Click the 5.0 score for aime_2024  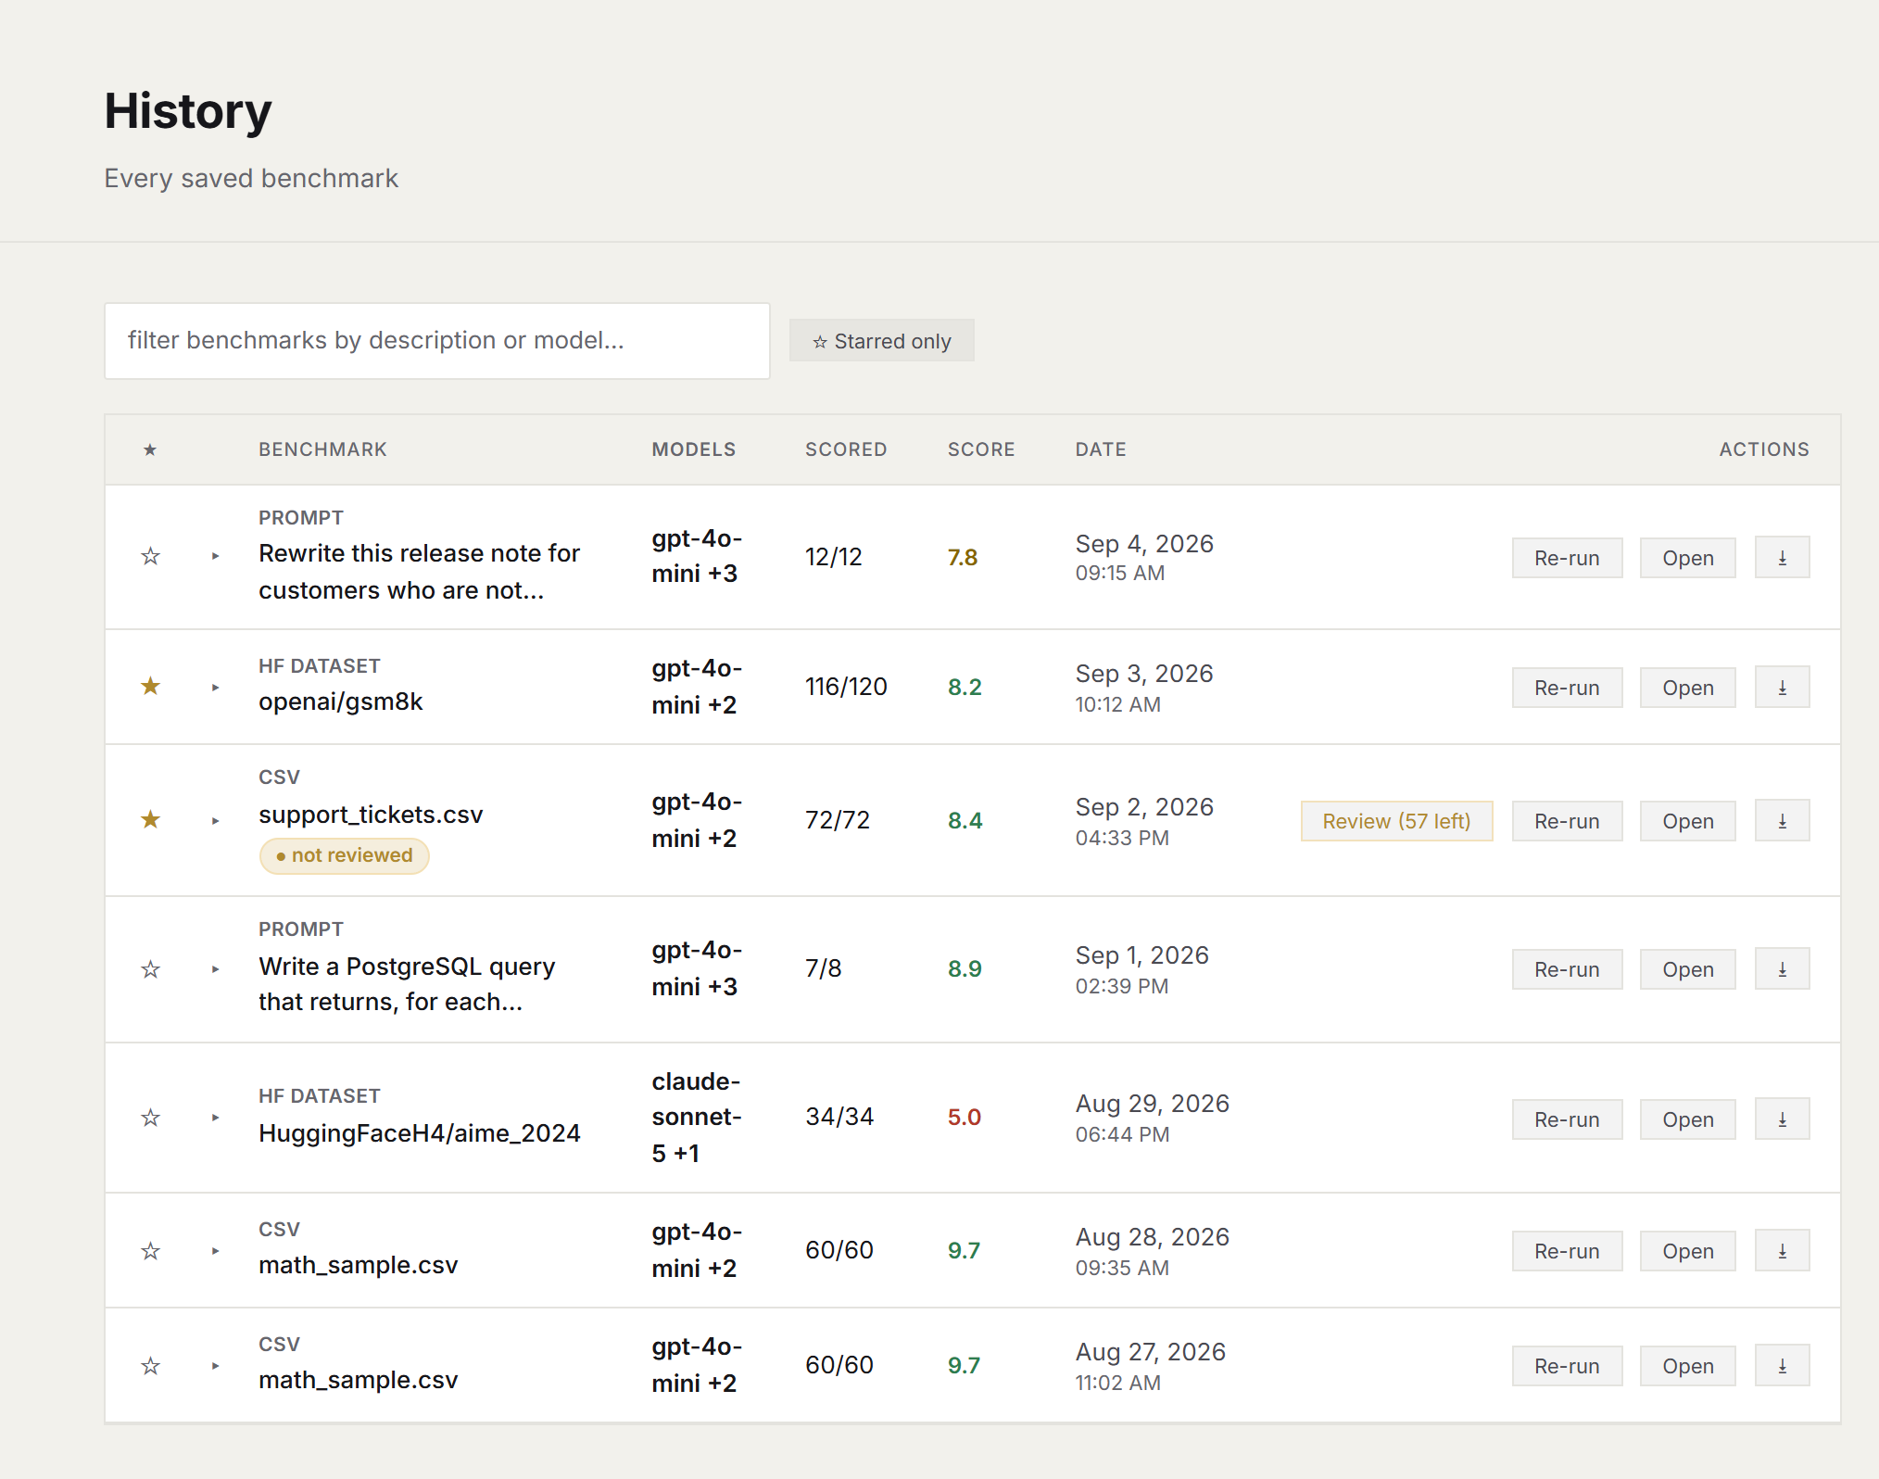(964, 1118)
